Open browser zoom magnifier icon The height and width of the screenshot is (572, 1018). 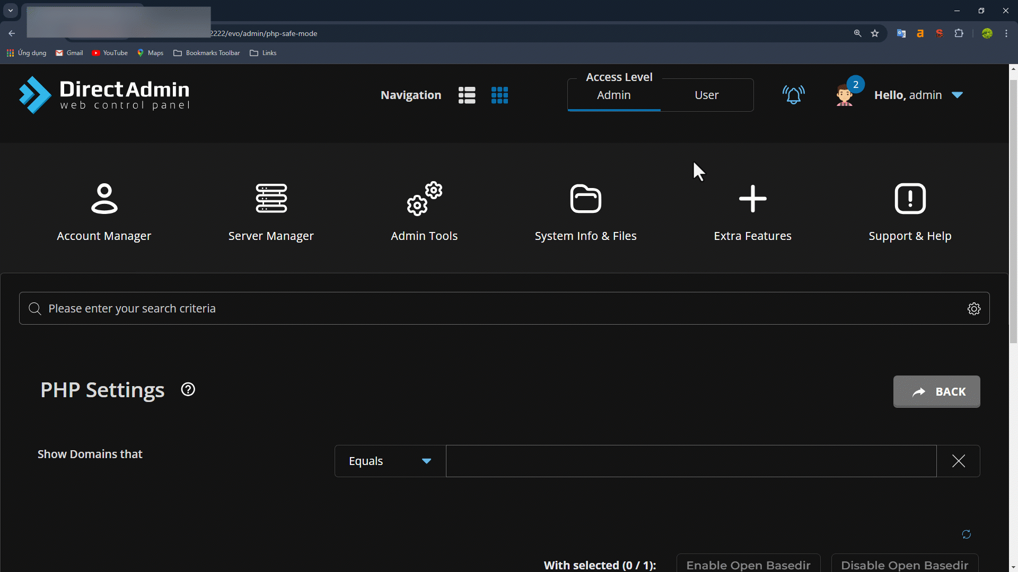(857, 33)
